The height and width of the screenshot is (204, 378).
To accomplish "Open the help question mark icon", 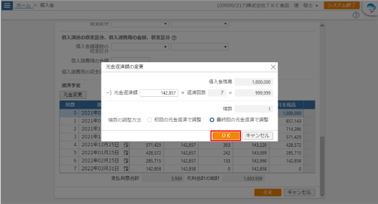I will click(356, 15).
